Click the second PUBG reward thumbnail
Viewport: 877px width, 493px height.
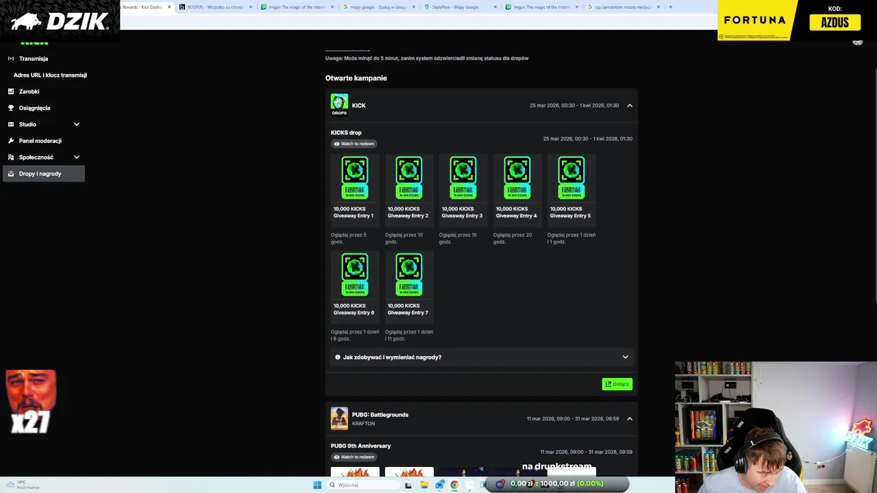coord(409,472)
